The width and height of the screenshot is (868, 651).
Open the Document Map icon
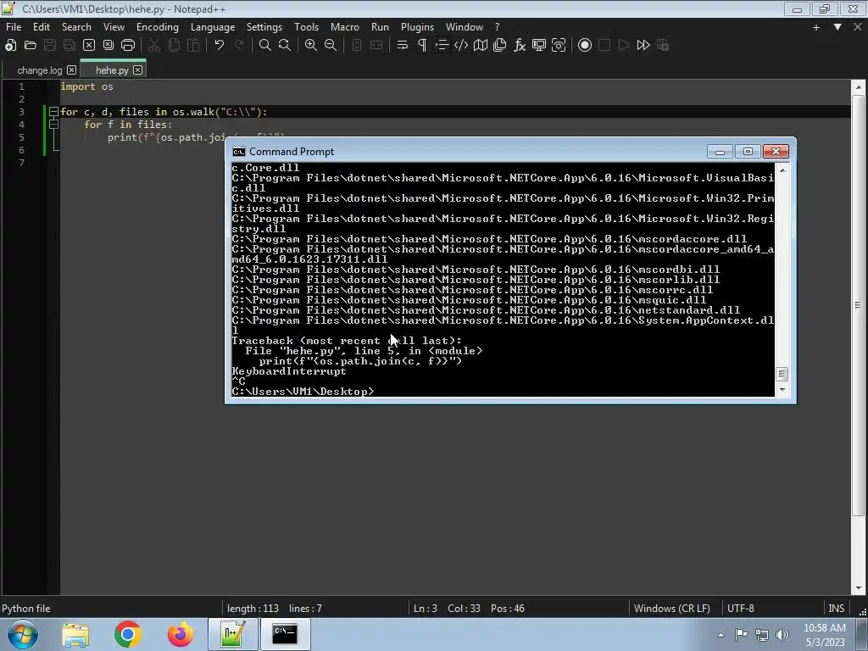click(481, 46)
